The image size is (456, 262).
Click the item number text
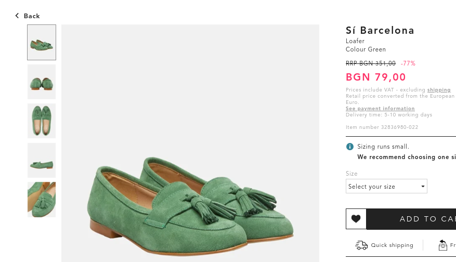point(382,127)
